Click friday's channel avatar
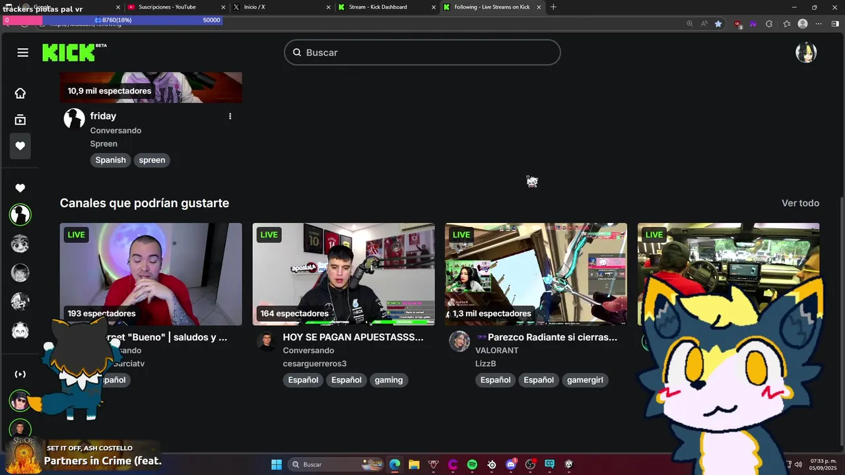 tap(74, 119)
